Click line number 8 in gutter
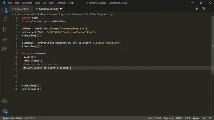The height and width of the screenshot is (120, 214). coord(16,43)
